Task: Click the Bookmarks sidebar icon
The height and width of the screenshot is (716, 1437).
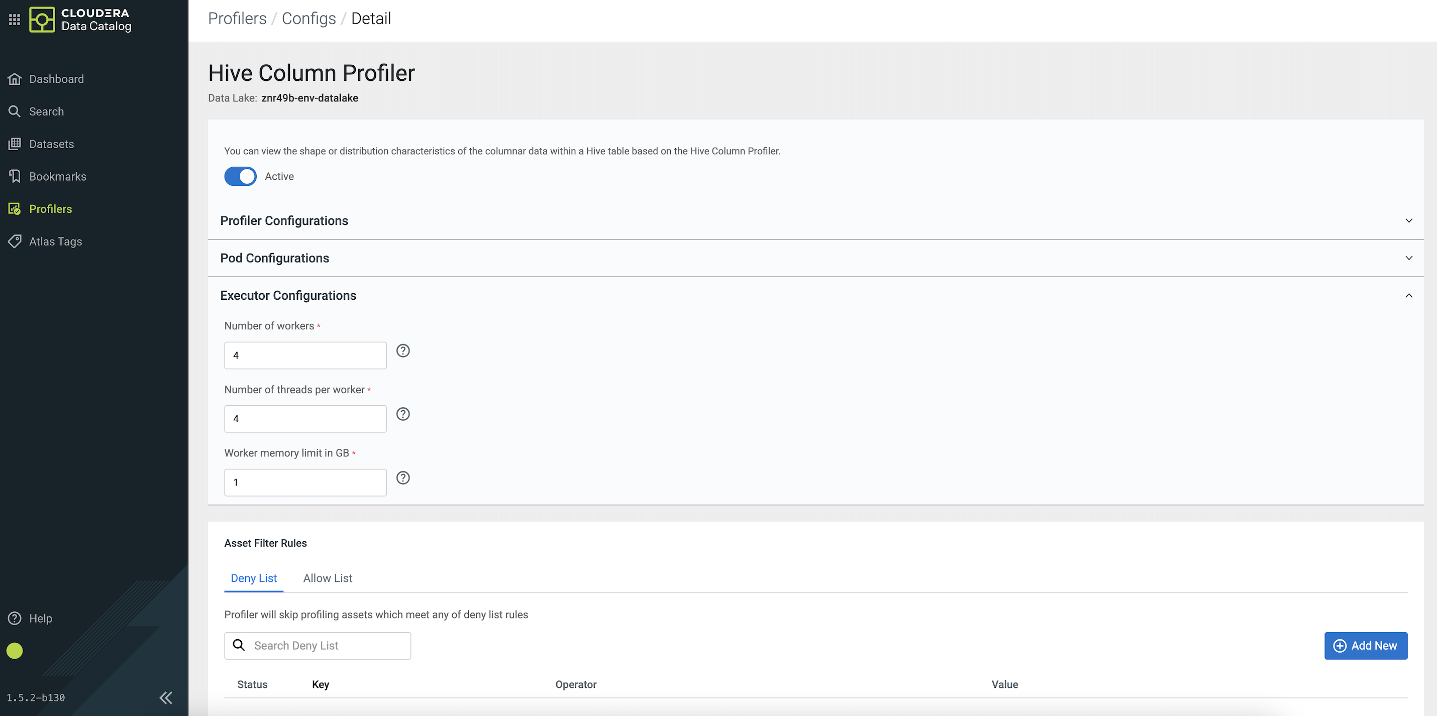Action: point(15,176)
